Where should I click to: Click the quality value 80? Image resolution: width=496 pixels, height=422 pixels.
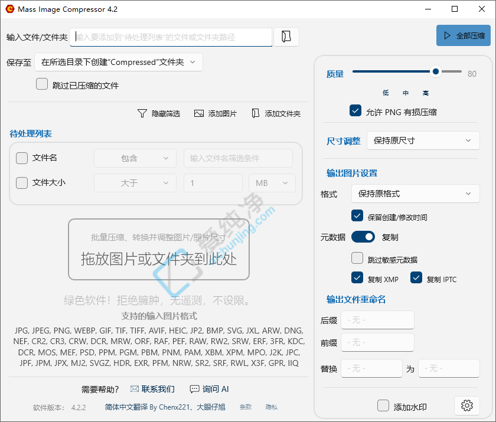click(x=472, y=74)
